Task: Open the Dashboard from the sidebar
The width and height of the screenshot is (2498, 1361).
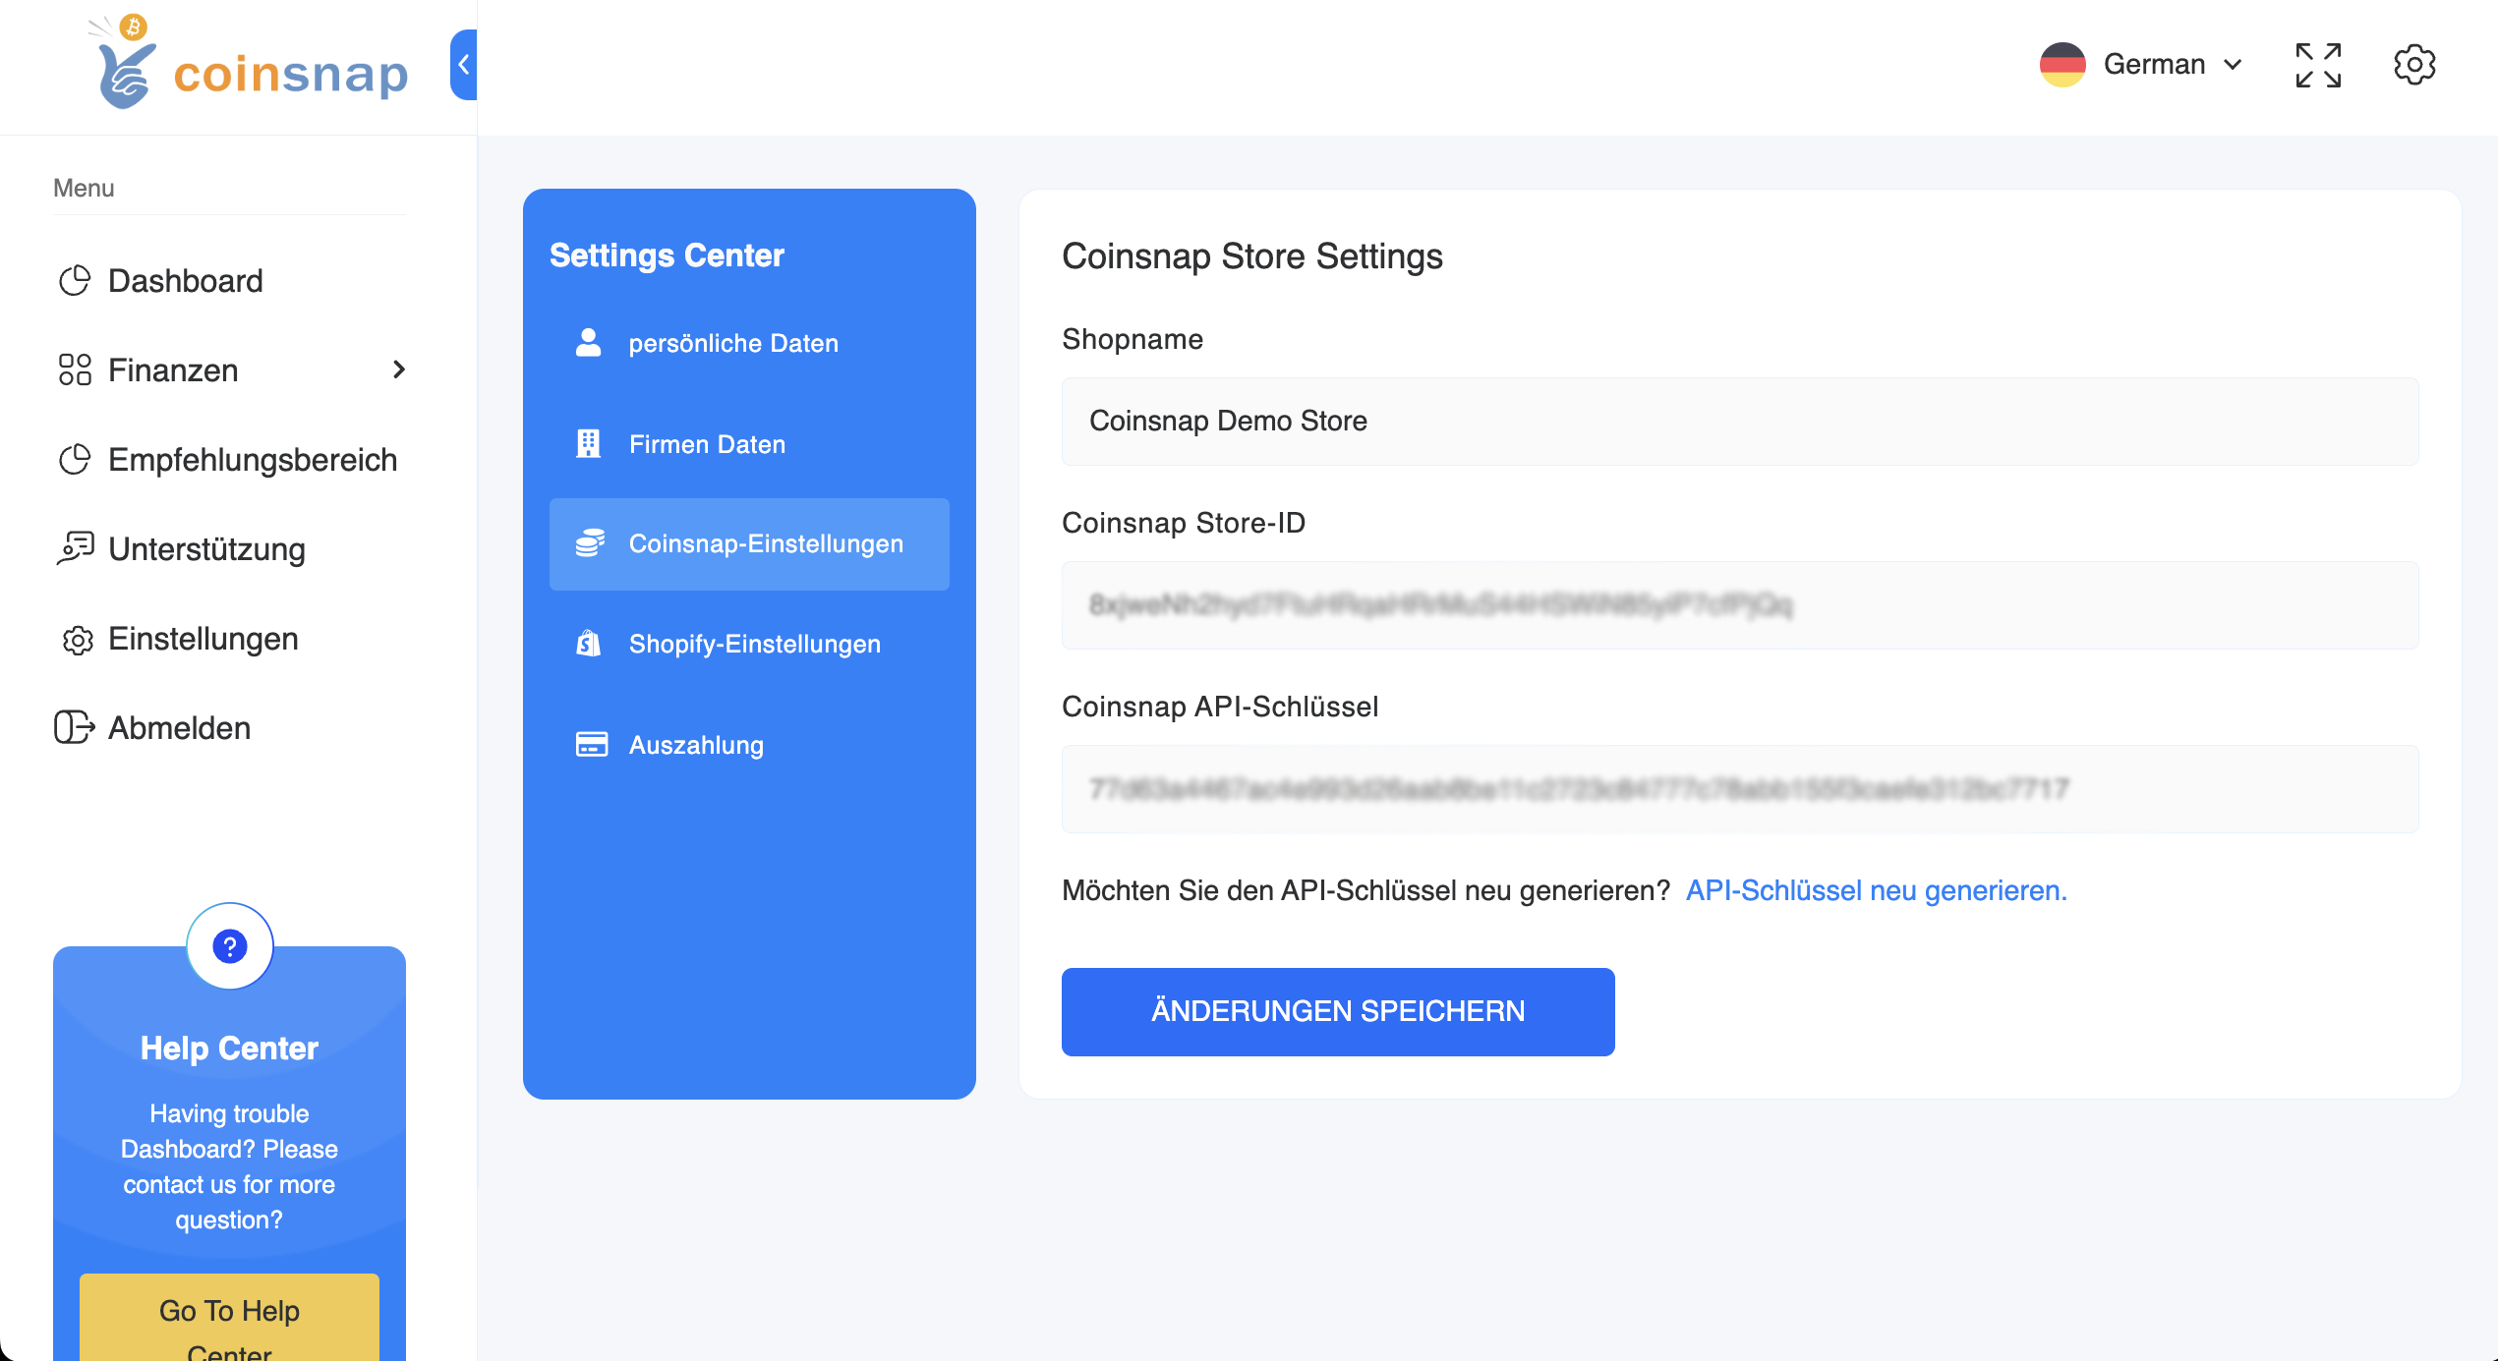Action: (x=185, y=281)
